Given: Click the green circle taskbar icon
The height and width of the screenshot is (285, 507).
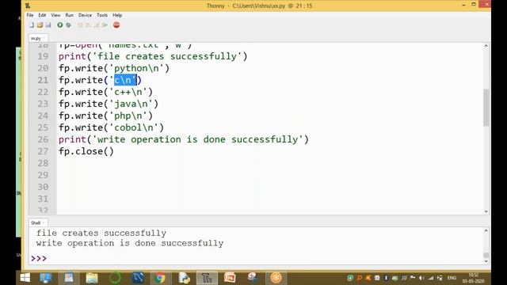Looking at the screenshot, I should coord(115,278).
